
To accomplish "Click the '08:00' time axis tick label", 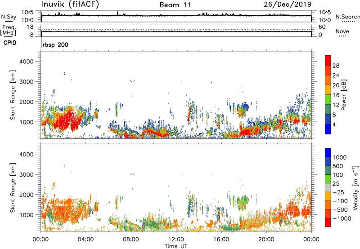I will click(131, 240).
